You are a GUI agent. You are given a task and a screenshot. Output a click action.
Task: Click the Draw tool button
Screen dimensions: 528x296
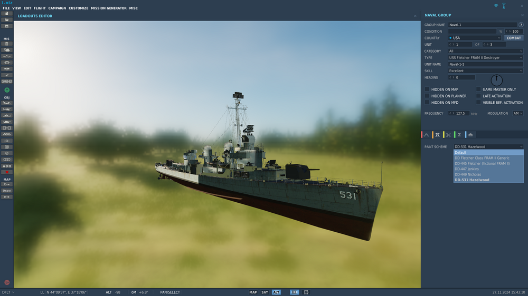[x=7, y=191]
